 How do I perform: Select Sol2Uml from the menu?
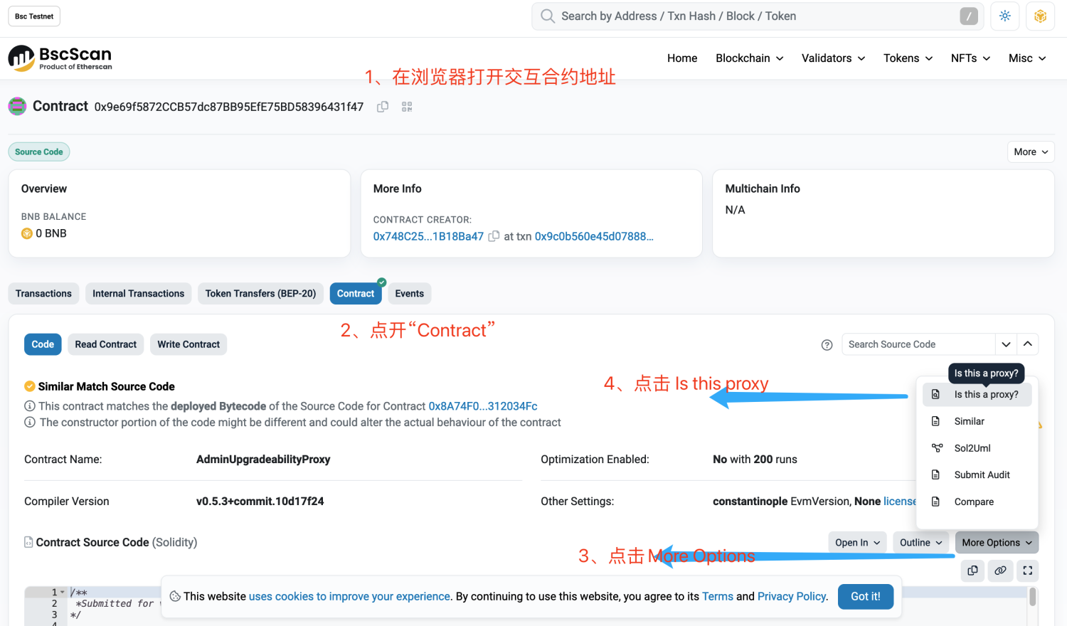(x=977, y=448)
